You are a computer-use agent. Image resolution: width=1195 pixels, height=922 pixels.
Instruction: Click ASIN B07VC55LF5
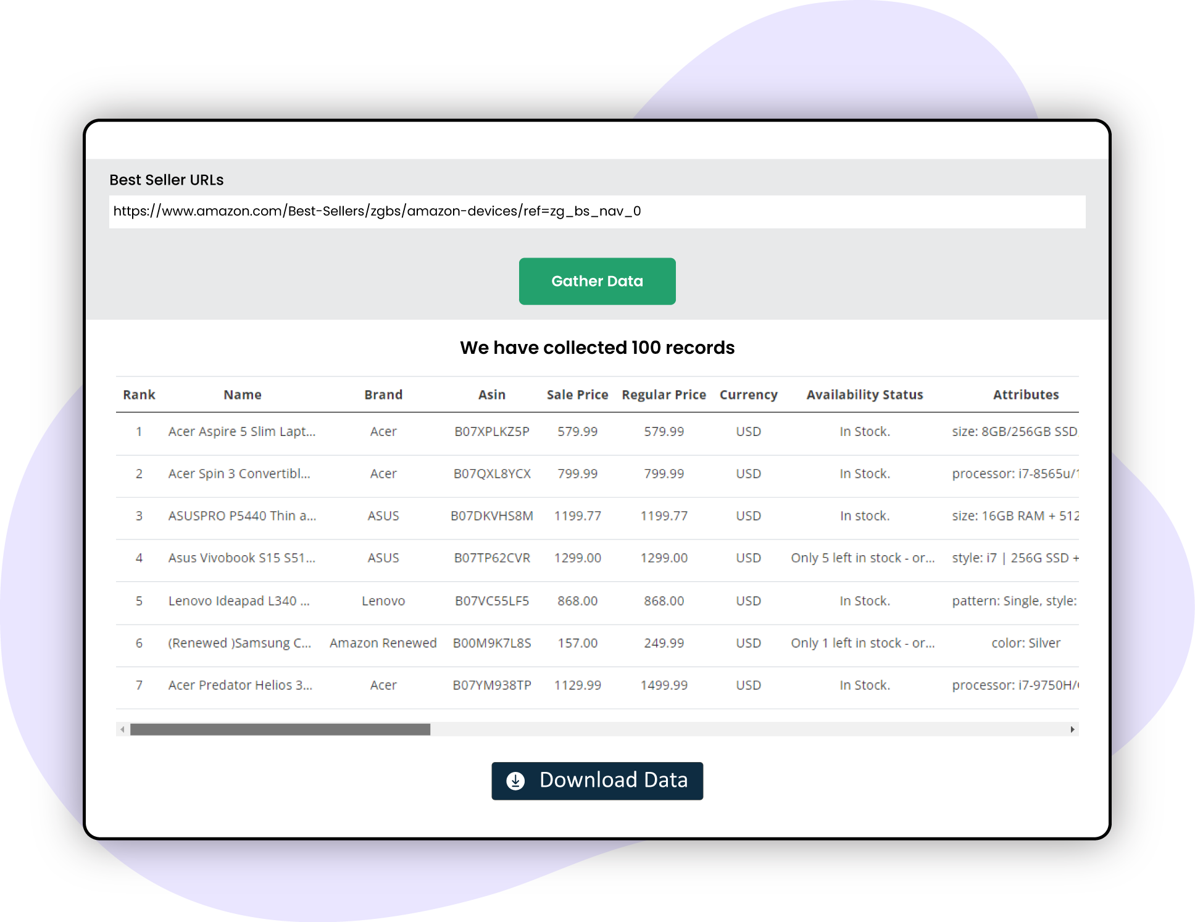click(x=492, y=600)
